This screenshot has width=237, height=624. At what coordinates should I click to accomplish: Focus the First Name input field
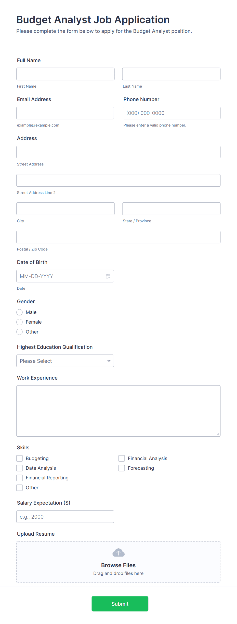pyautogui.click(x=65, y=74)
